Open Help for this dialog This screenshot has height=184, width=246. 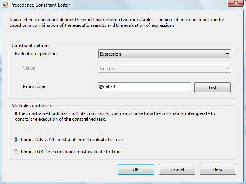click(x=217, y=169)
